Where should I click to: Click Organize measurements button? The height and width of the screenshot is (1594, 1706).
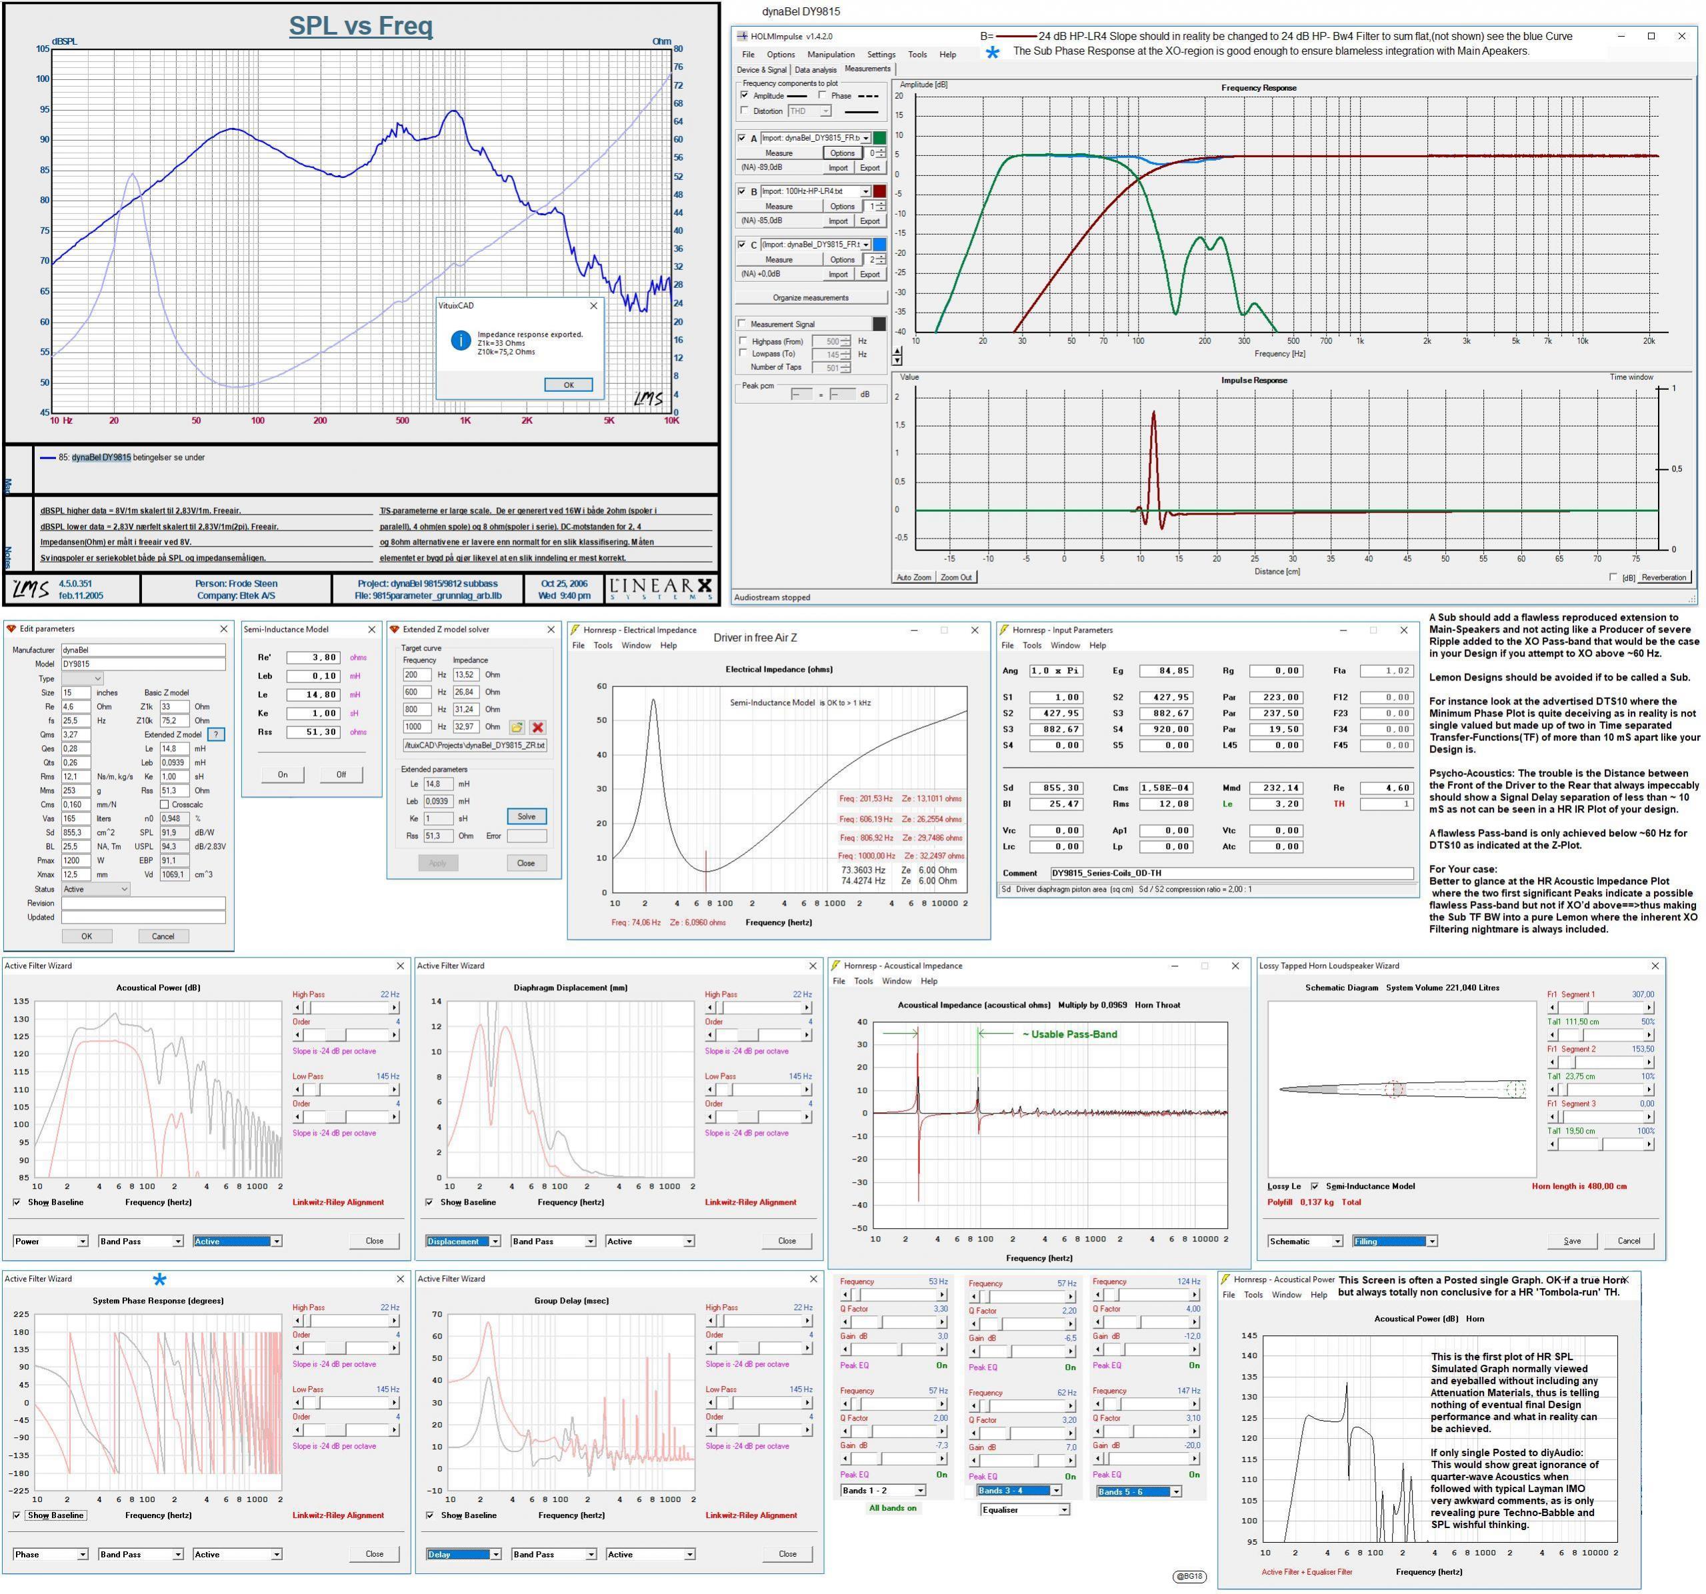tap(811, 298)
